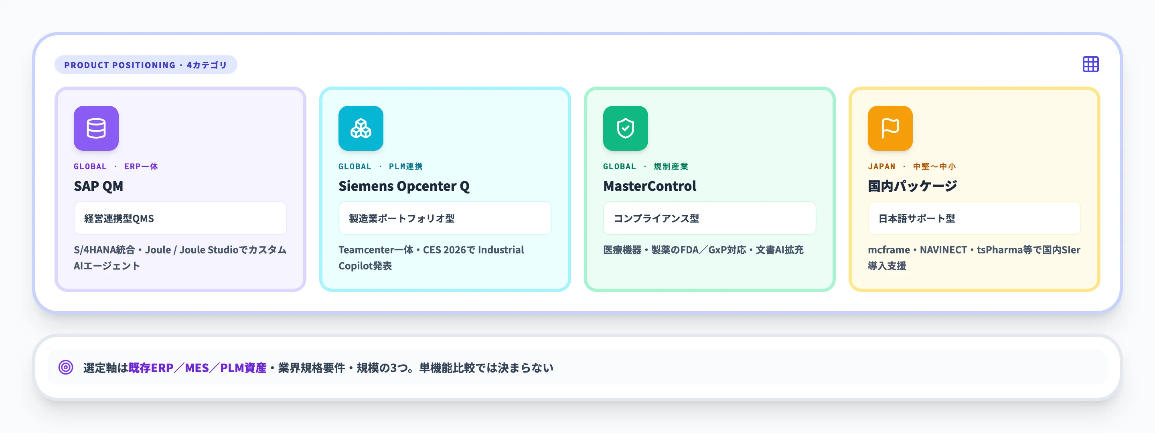Click the bottom summary bar about 選定軸
The width and height of the screenshot is (1155, 433).
tap(577, 367)
